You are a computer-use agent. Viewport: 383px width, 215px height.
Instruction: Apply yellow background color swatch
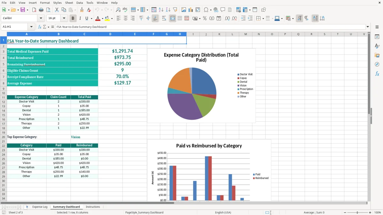(107, 18)
